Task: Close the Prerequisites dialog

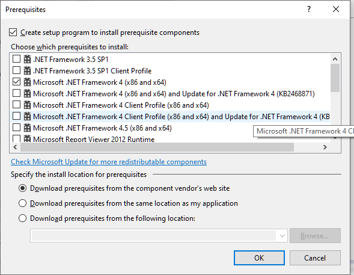Action: [336, 9]
